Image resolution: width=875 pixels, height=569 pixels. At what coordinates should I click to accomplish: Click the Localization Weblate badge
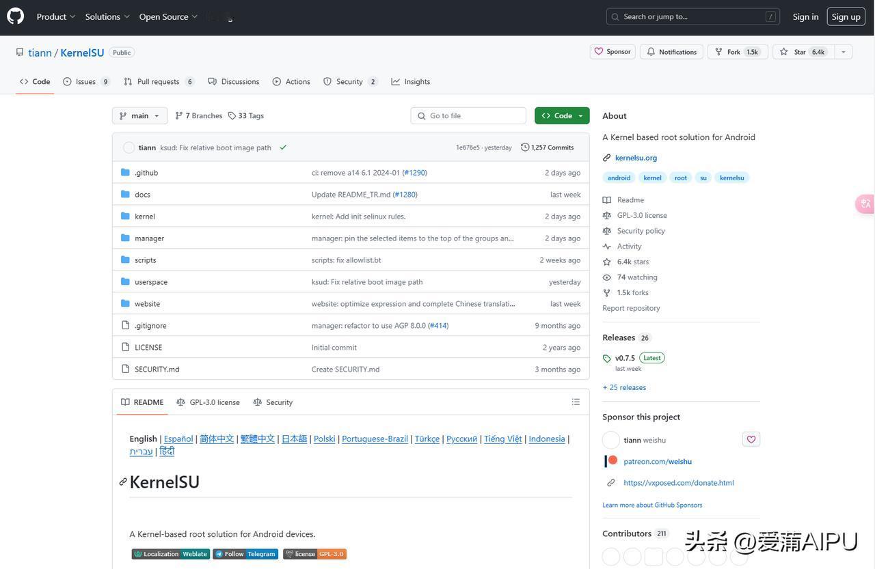click(171, 554)
